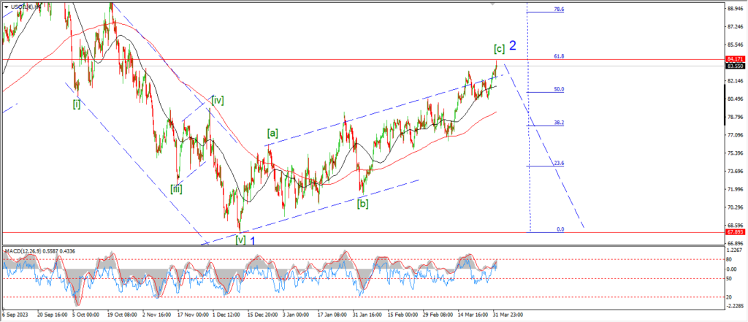Click the 23.6 Fibonacci level label
This screenshot has height=322, width=748.
[560, 164]
